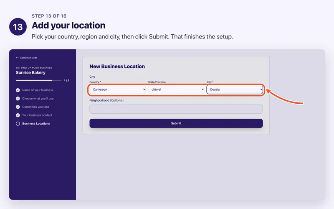Select the Business Locations step

(36, 123)
